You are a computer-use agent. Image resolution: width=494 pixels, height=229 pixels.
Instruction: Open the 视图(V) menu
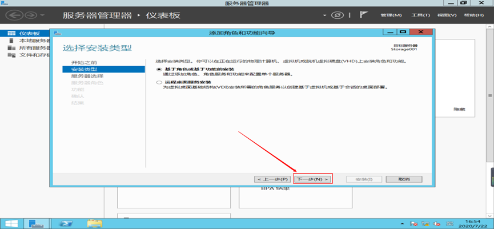click(x=447, y=15)
